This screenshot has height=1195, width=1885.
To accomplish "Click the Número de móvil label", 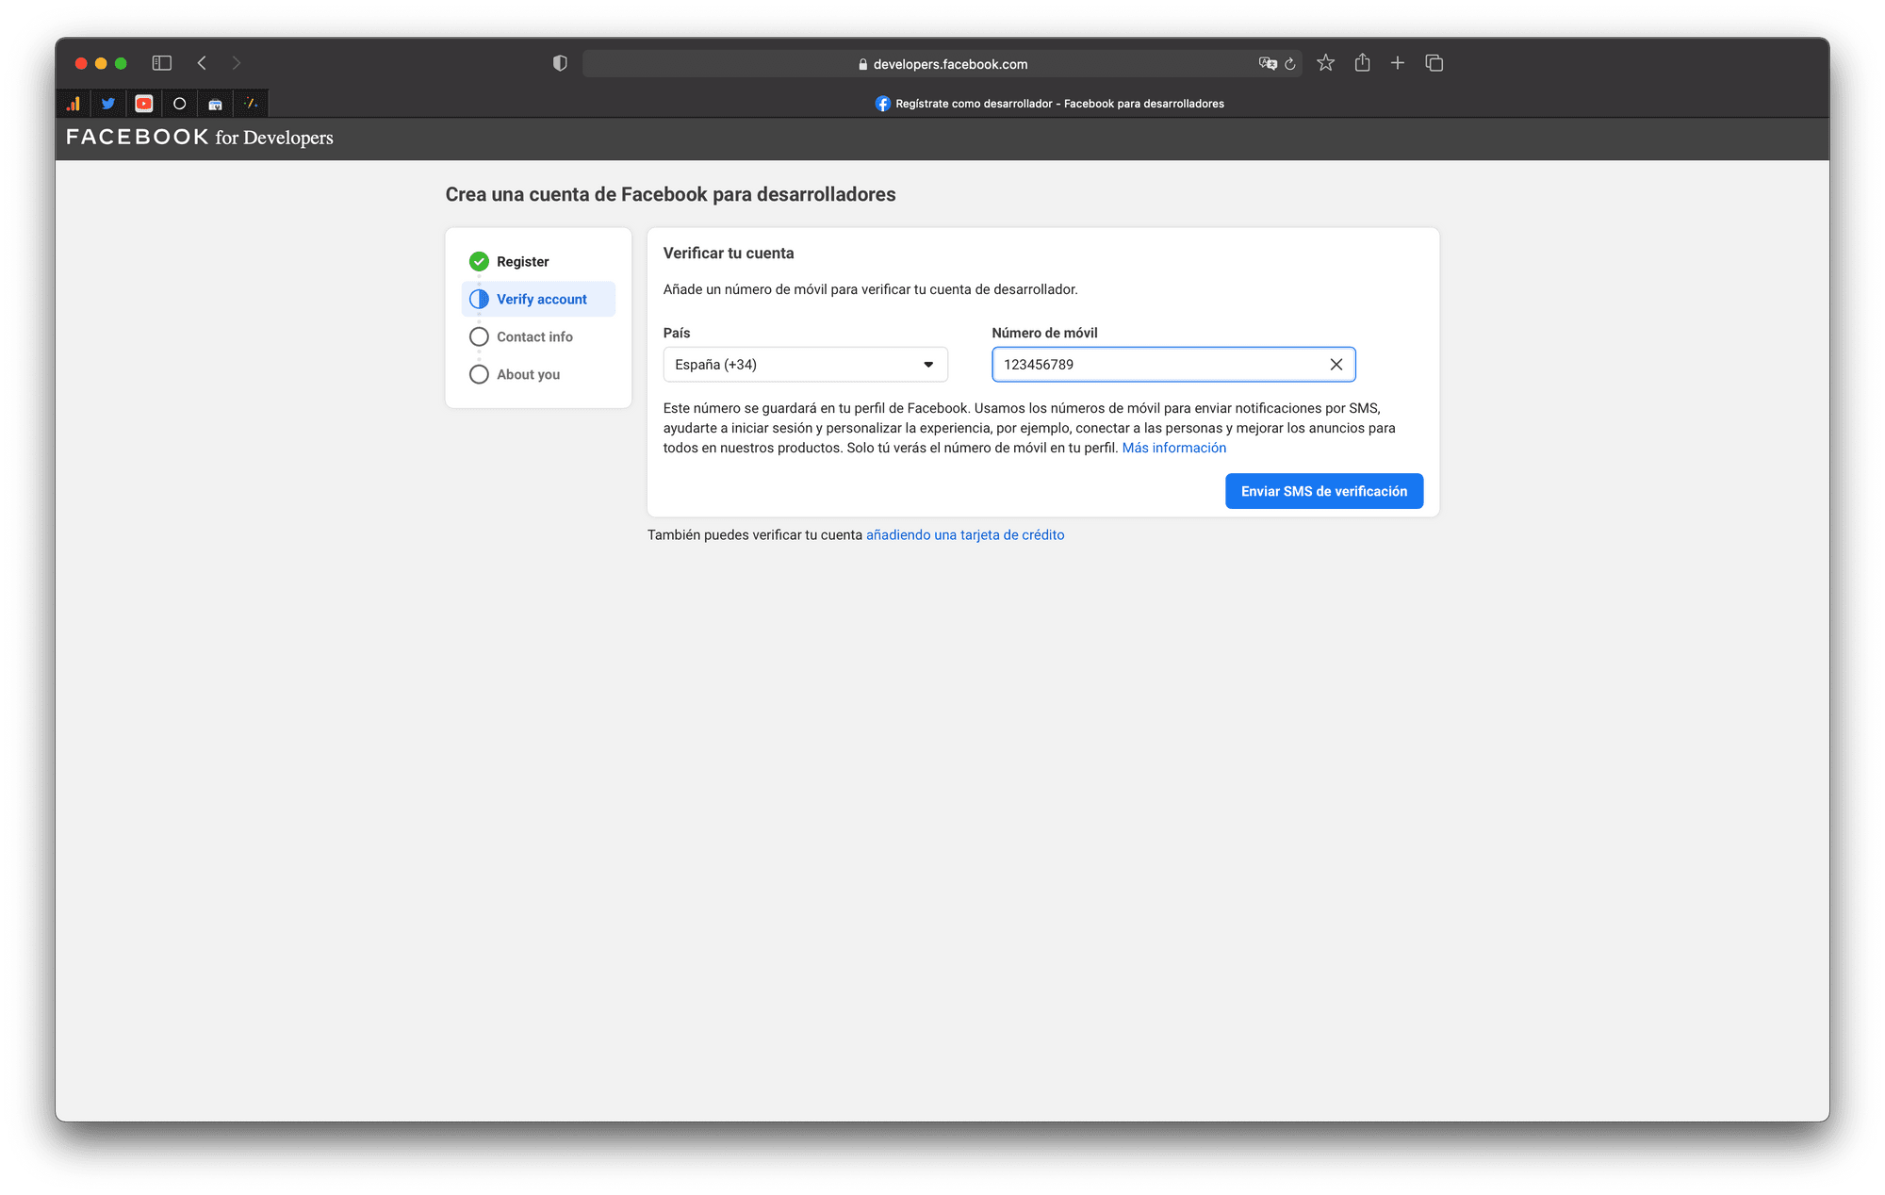I will pos(1044,333).
